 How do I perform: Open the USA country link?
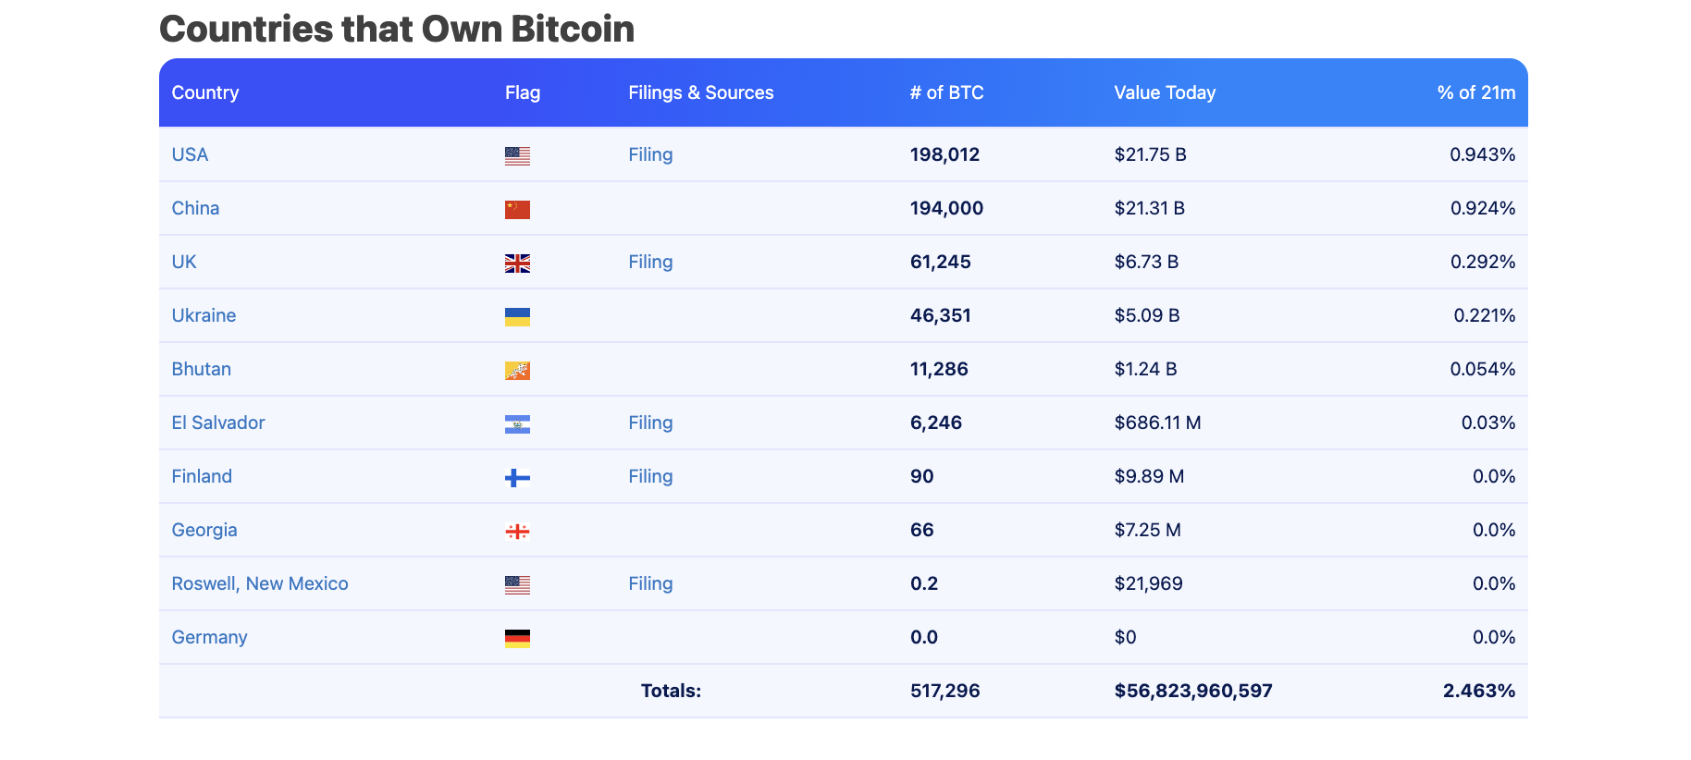point(190,154)
